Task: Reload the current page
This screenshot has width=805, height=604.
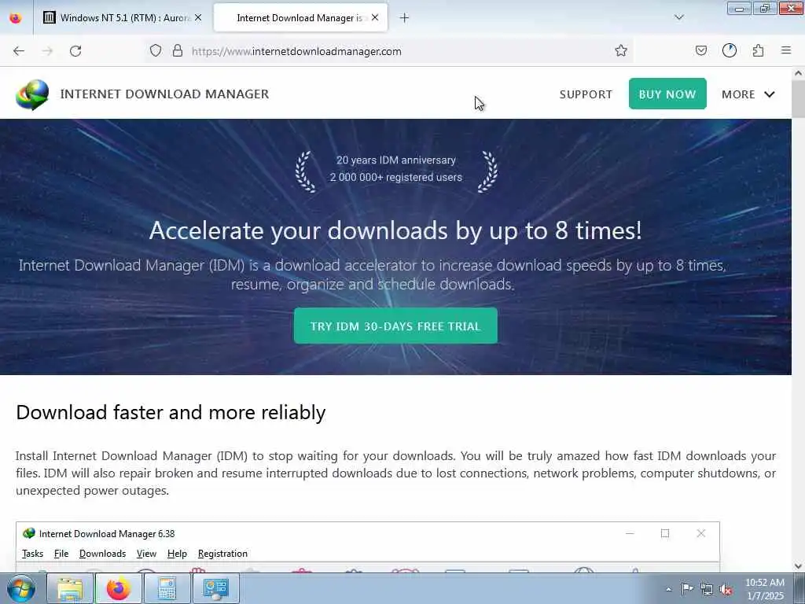Action: point(75,51)
